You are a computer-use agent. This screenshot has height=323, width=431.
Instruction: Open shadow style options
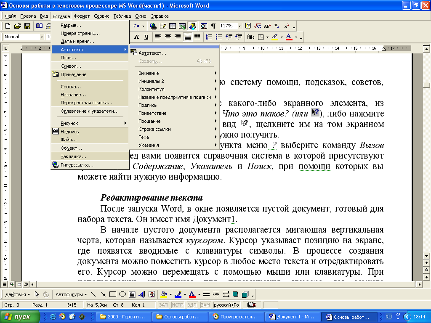(x=236, y=294)
